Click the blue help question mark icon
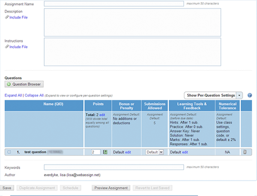The image size is (257, 196). click(249, 95)
